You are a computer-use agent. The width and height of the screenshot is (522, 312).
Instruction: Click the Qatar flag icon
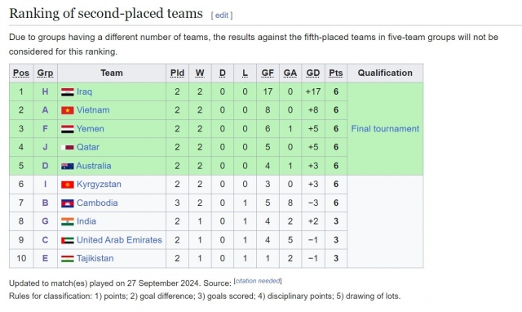pos(67,147)
